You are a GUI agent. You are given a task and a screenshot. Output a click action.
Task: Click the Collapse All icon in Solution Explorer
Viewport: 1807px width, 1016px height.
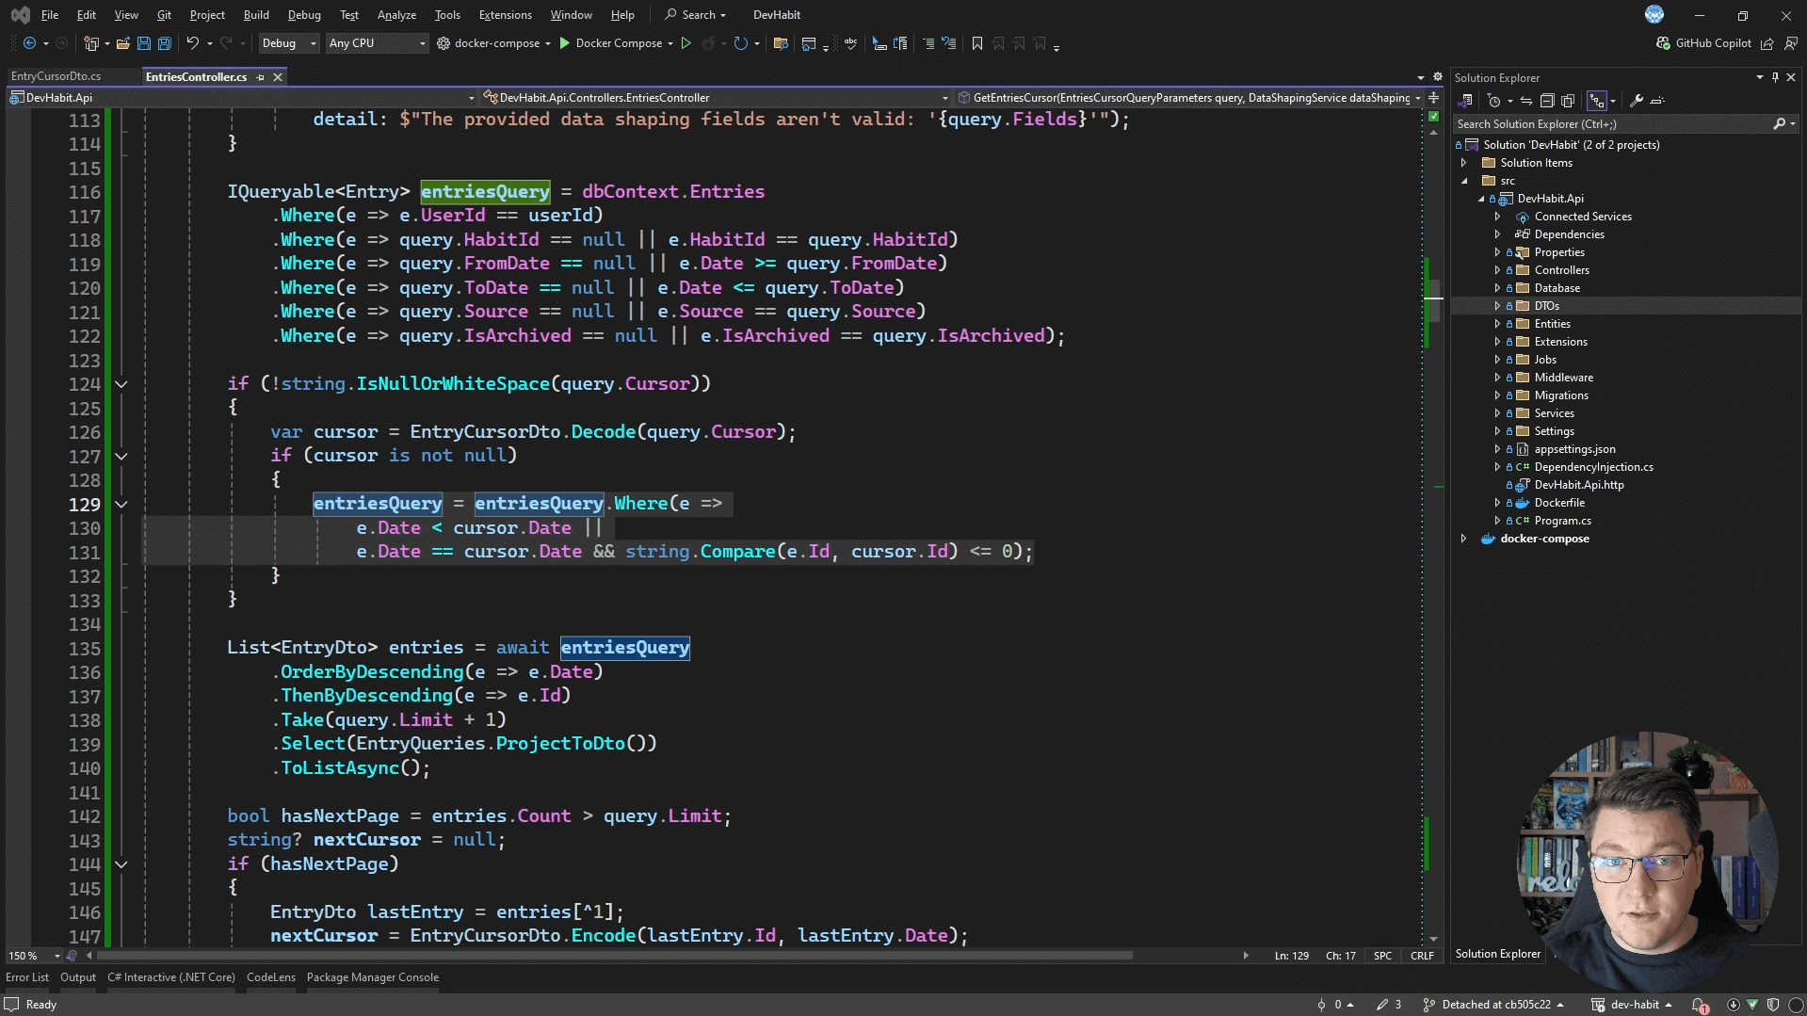[x=1546, y=101]
